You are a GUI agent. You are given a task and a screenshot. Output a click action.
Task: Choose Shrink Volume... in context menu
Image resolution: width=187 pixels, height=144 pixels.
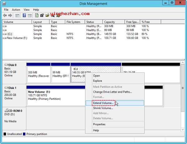click(x=103, y=108)
